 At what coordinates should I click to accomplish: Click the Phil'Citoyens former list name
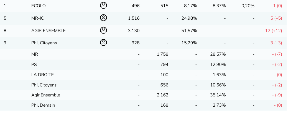click(x=44, y=85)
